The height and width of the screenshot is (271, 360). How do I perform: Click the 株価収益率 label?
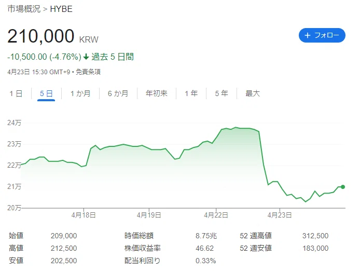pos(143,248)
